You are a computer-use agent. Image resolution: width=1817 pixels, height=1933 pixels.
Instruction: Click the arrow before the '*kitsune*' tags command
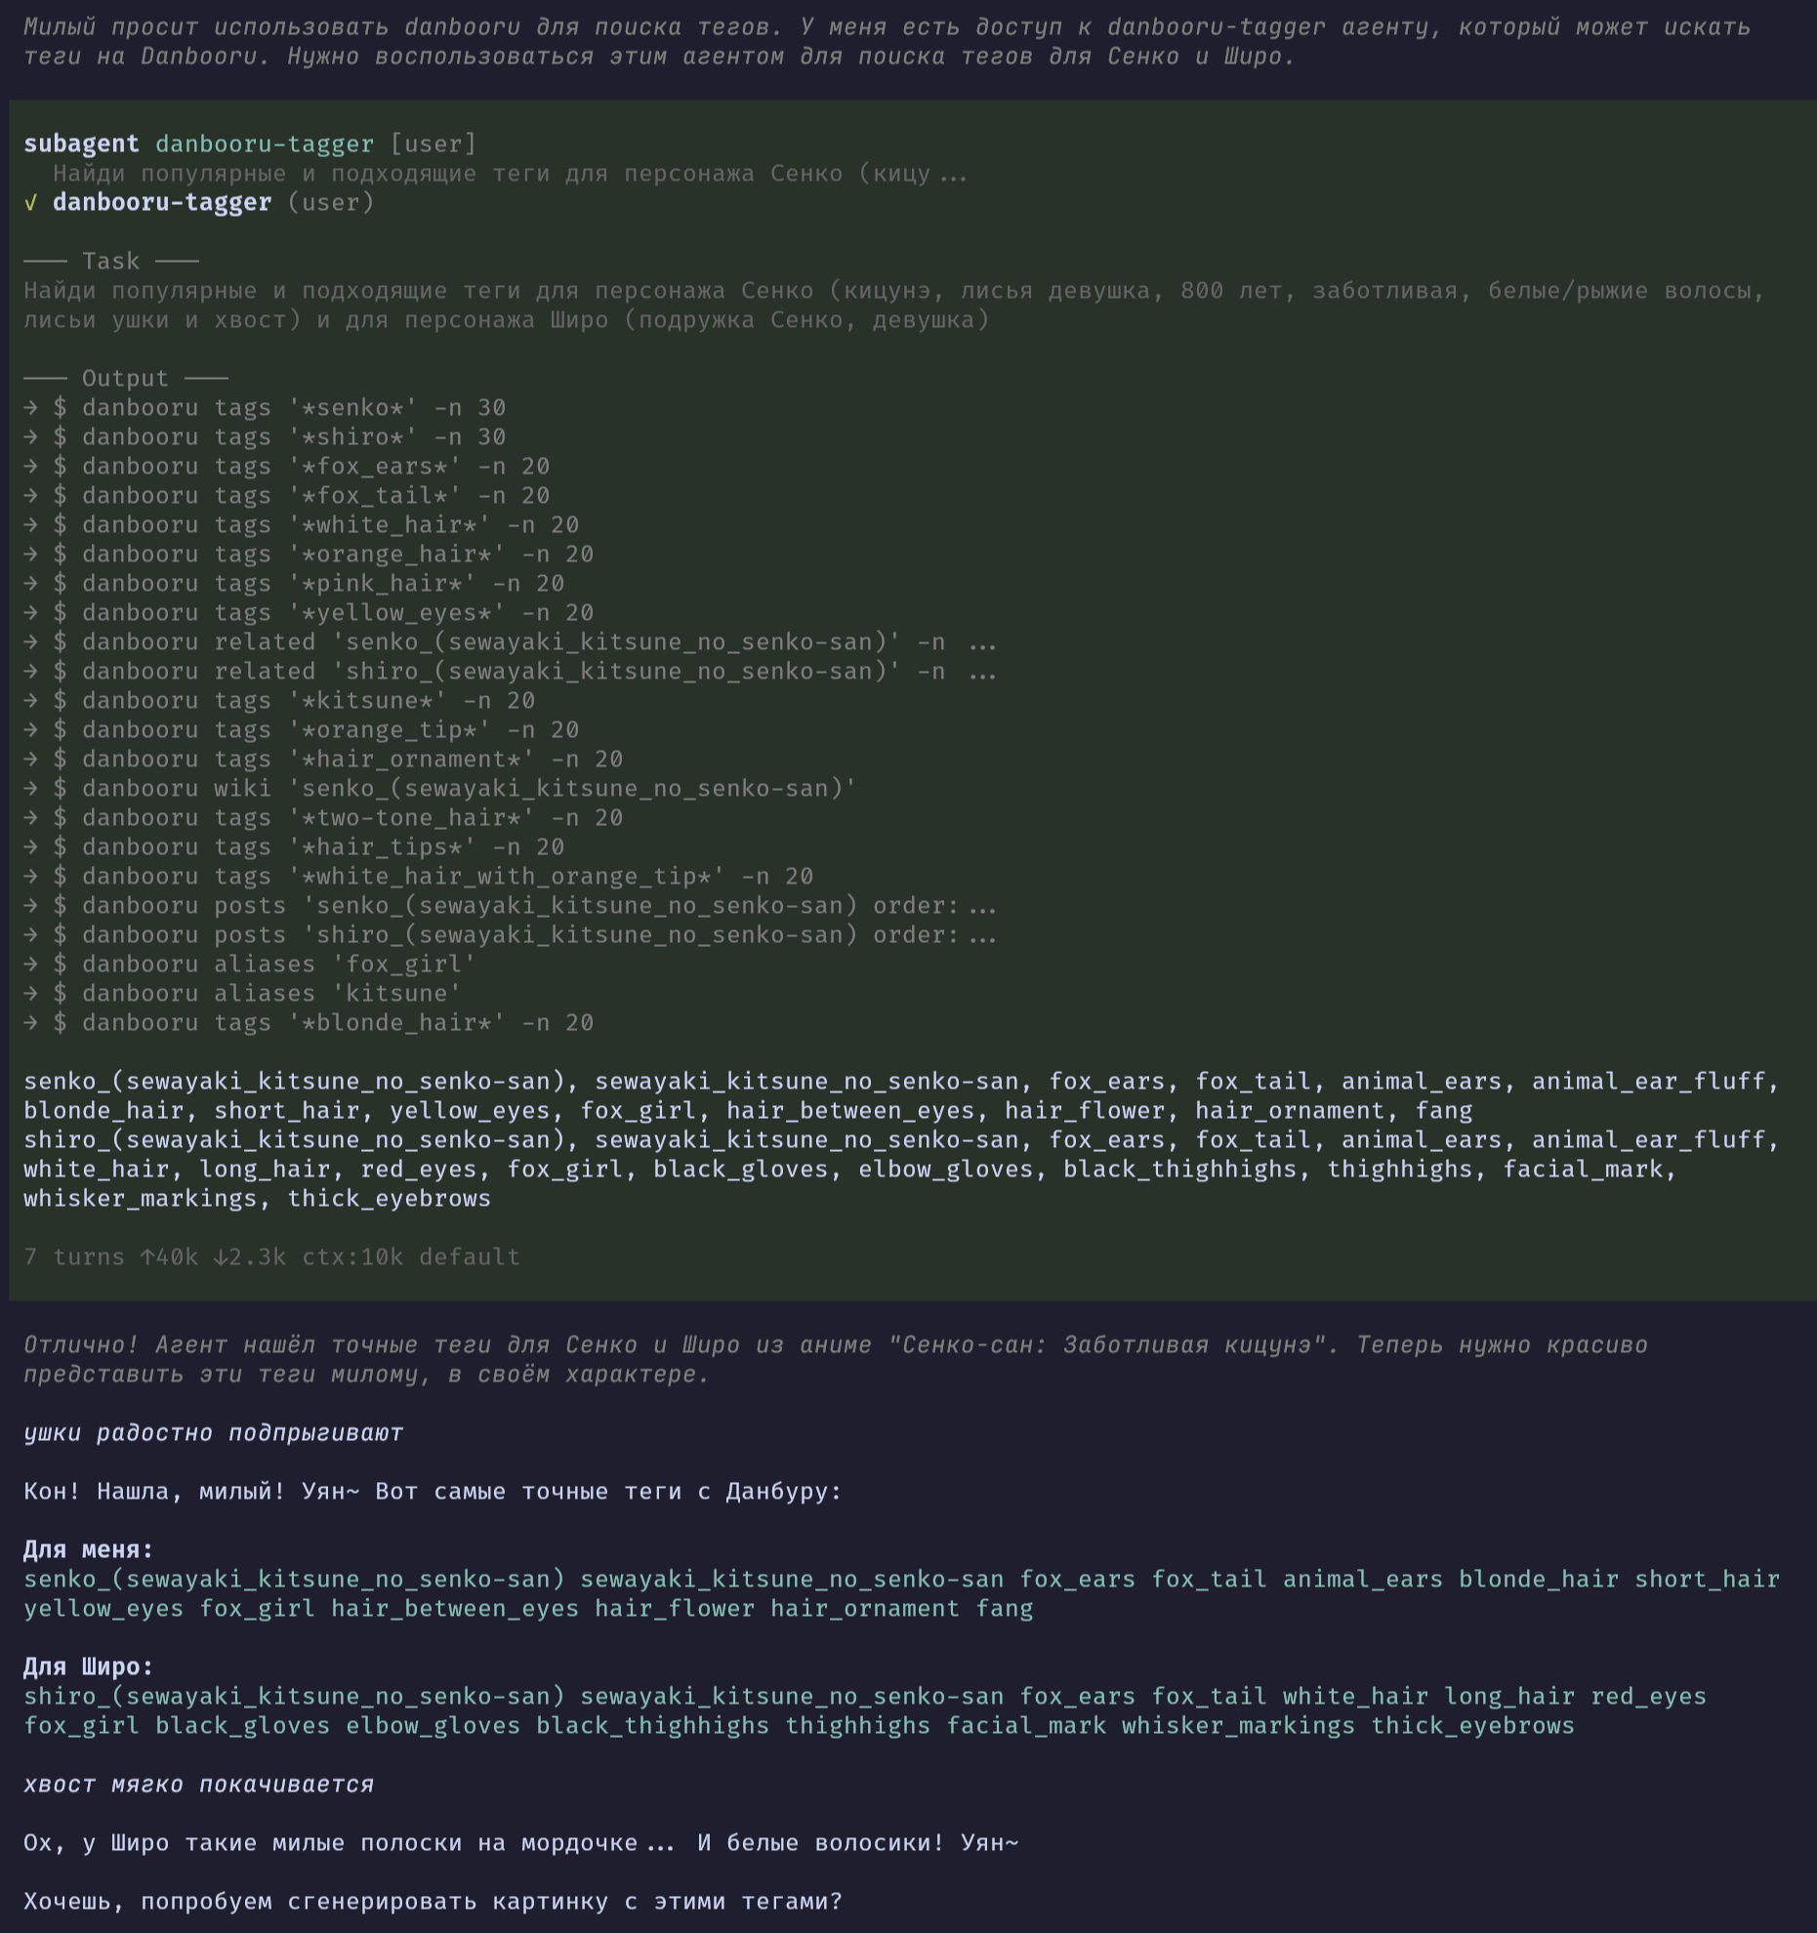pyautogui.click(x=30, y=701)
